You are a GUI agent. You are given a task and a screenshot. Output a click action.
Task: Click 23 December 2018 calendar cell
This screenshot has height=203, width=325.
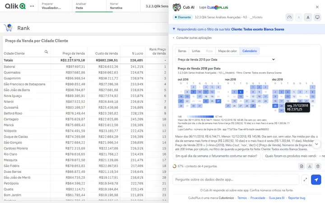pos(275,106)
